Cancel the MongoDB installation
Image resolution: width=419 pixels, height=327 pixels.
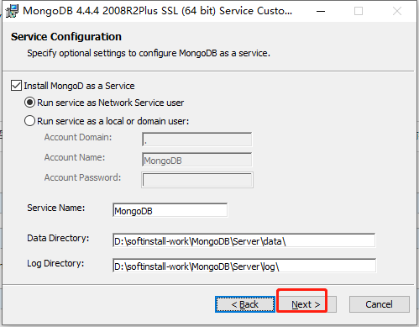(x=380, y=304)
